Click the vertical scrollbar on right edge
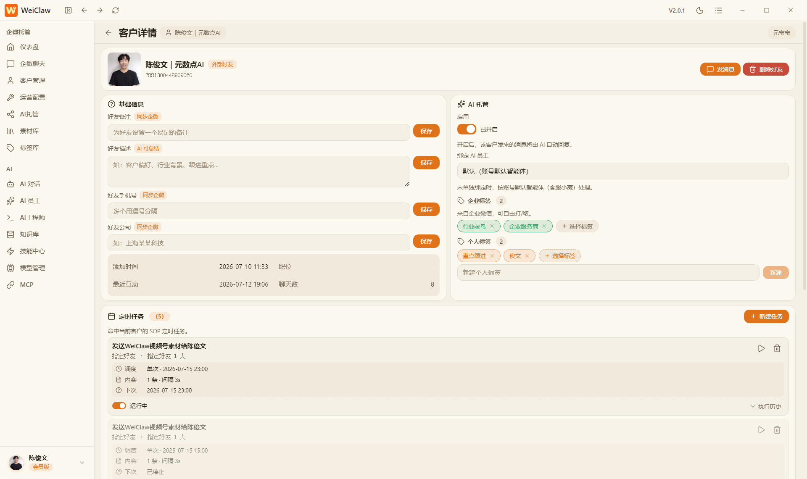The width and height of the screenshot is (807, 479). pos(804,155)
